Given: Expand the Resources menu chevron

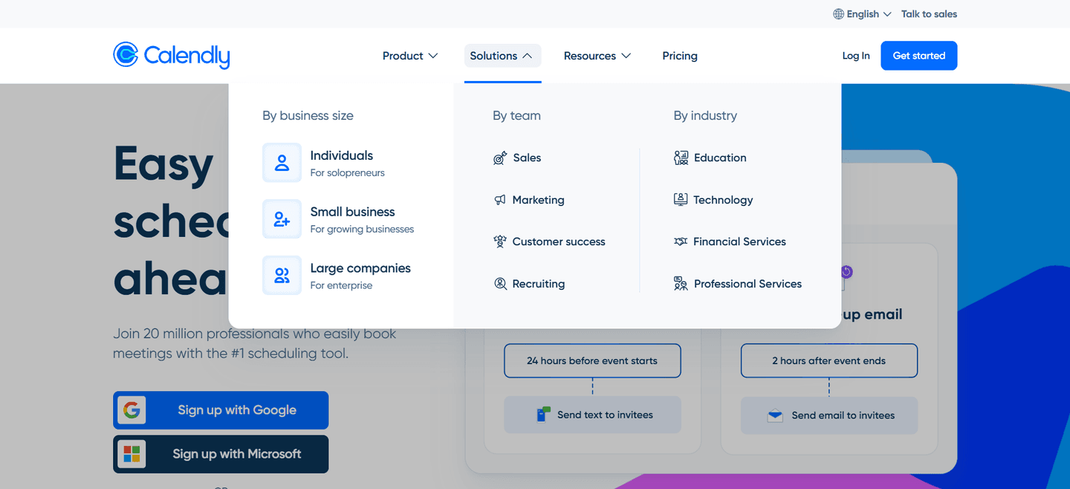Looking at the screenshot, I should click(626, 56).
